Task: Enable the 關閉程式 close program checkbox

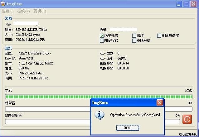Action: click(x=102, y=40)
